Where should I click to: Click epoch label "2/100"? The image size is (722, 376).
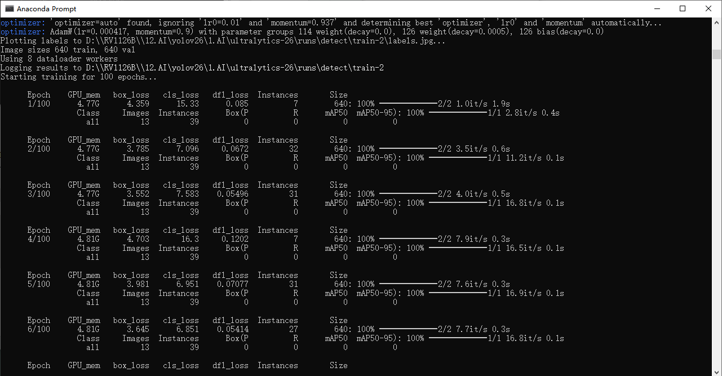[39, 149]
